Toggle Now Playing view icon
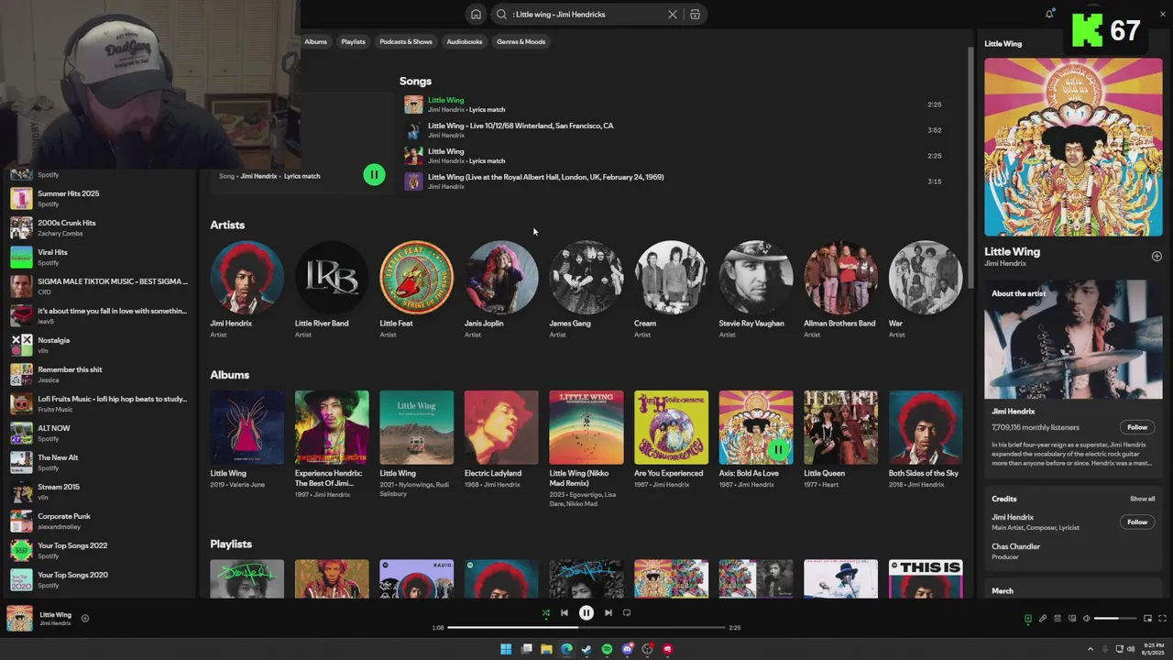The height and width of the screenshot is (660, 1173). pyautogui.click(x=1027, y=619)
